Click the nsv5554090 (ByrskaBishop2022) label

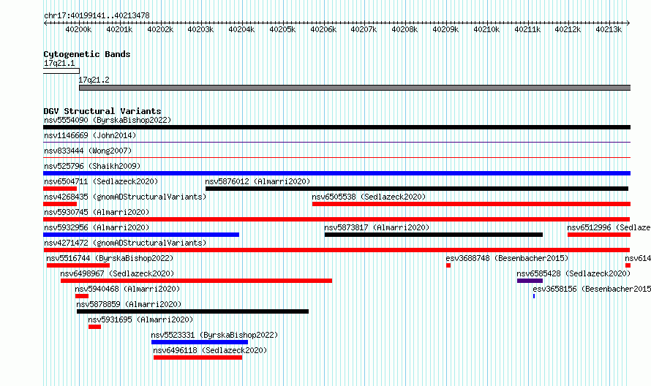(x=108, y=120)
